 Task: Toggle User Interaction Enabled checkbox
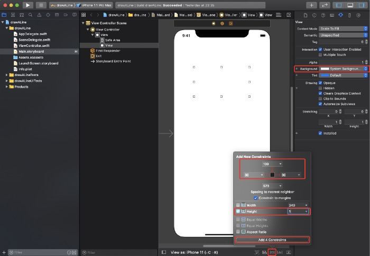(x=320, y=50)
